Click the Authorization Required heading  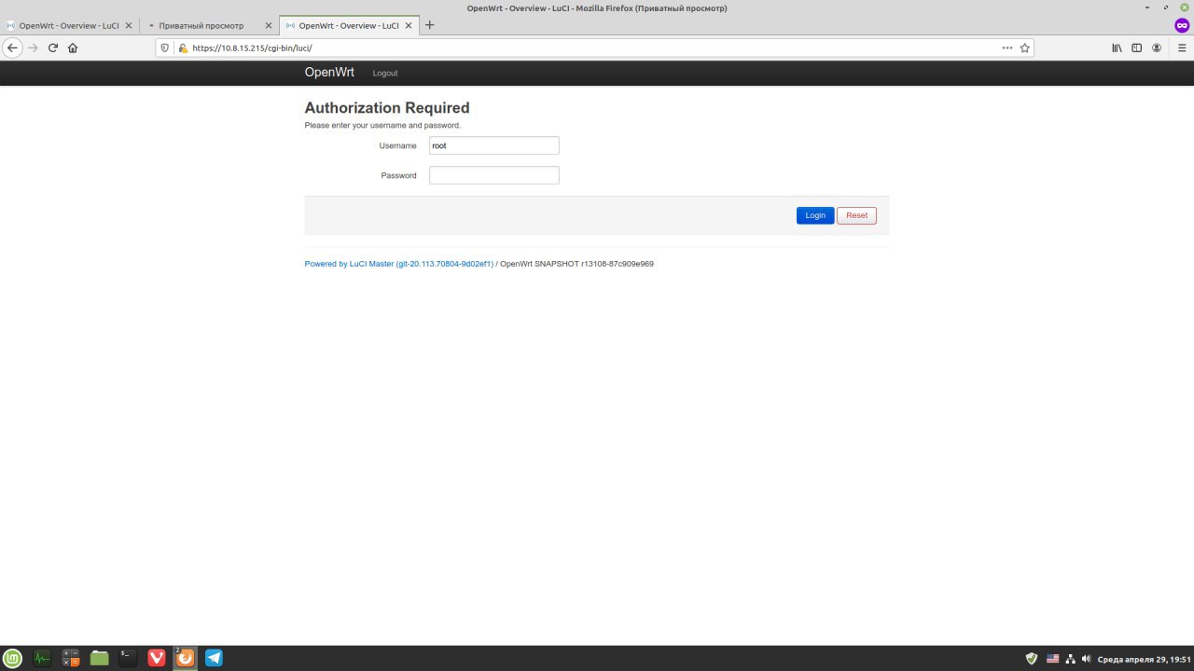(387, 108)
